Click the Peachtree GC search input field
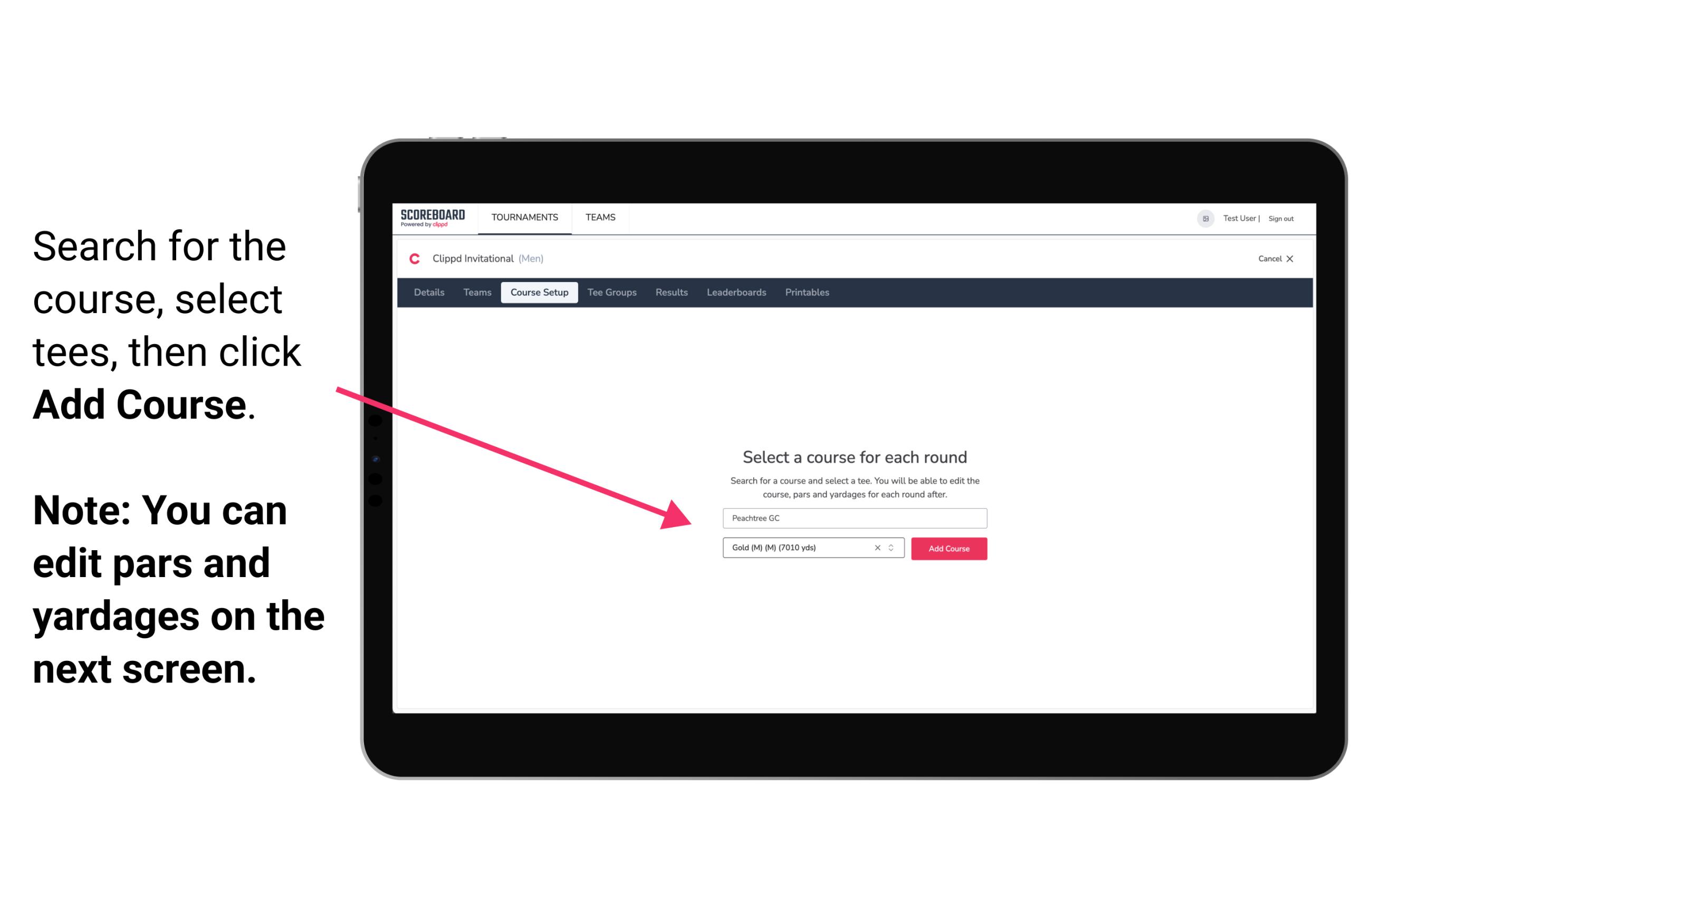1706x917 pixels. (853, 516)
